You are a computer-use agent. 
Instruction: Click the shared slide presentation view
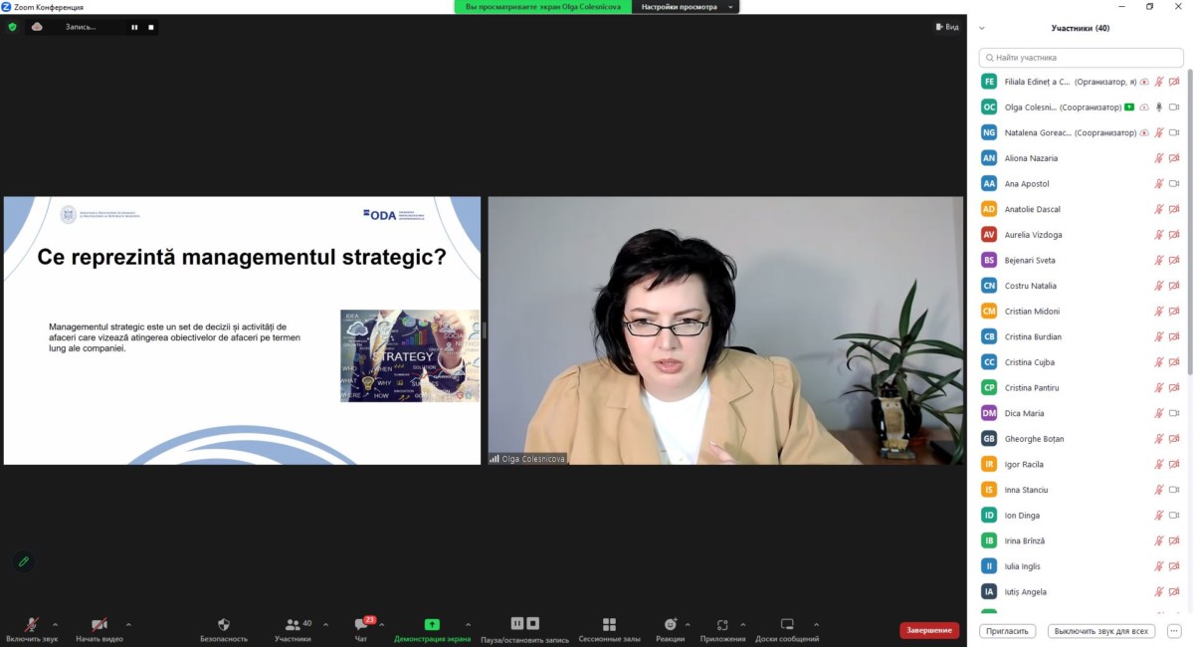click(x=242, y=330)
